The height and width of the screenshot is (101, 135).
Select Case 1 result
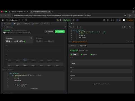point(74,54)
